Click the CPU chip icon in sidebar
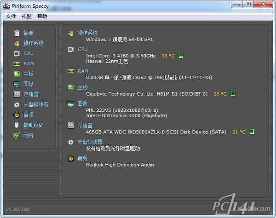 [x=17, y=53]
